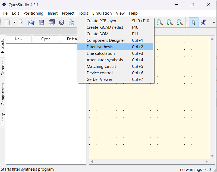Close the QucsStudio window
The image size is (217, 172).
click(208, 5)
